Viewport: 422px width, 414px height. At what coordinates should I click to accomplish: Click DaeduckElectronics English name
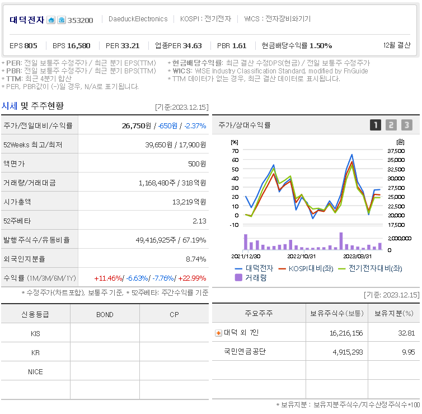tap(138, 19)
